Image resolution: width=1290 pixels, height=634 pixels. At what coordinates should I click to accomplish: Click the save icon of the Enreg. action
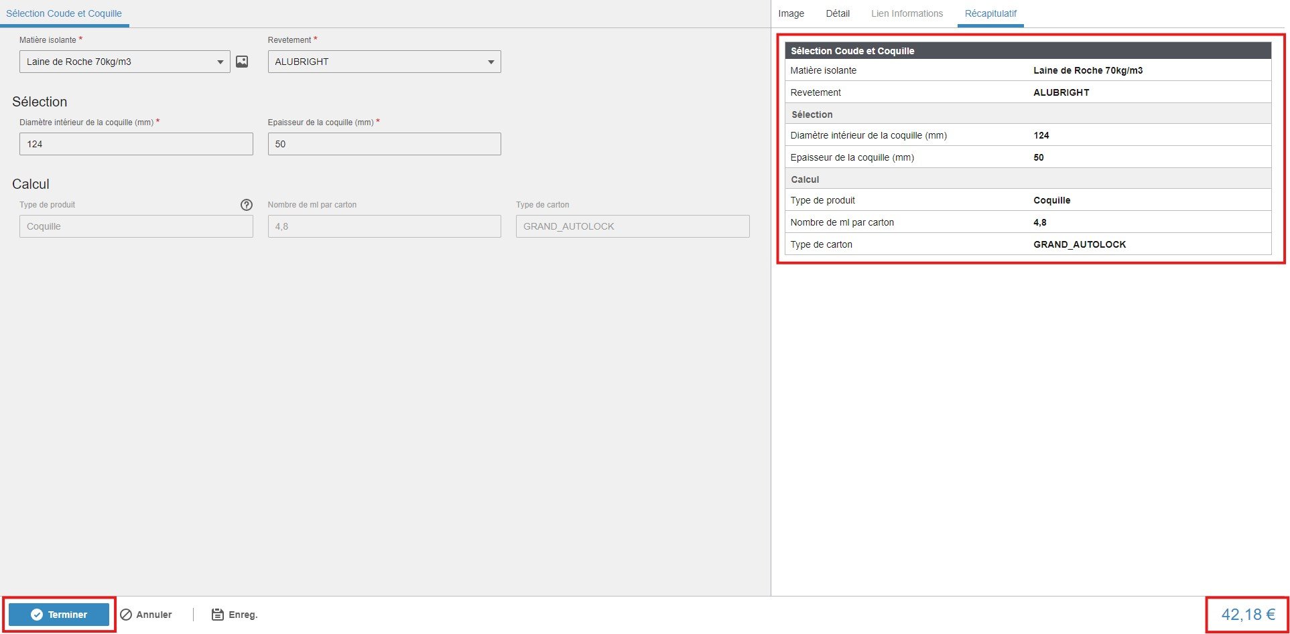coord(217,614)
